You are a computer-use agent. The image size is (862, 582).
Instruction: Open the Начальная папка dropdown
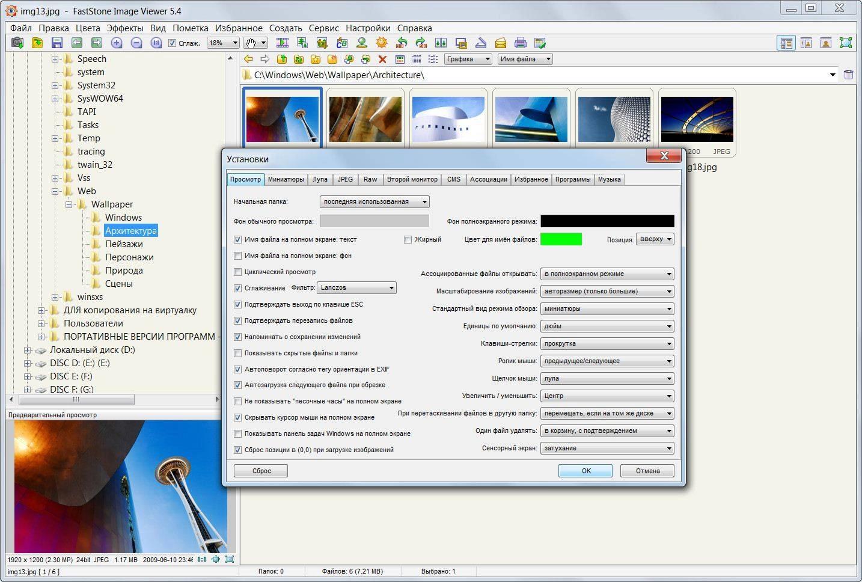(374, 202)
